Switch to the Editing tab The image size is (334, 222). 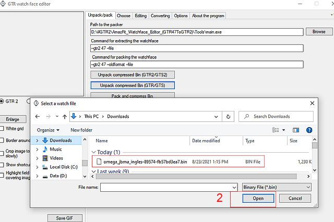coord(141,16)
